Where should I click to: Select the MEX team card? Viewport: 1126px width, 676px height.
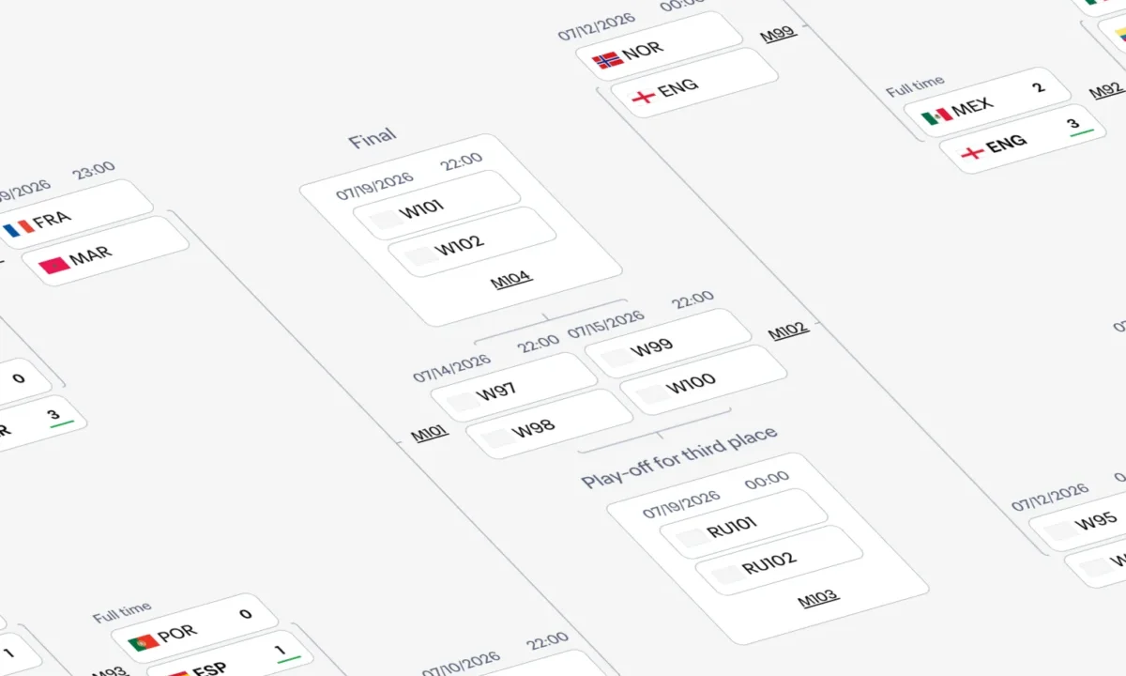pyautogui.click(x=986, y=102)
